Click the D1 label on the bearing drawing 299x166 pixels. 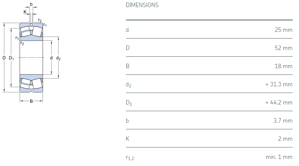(x=11, y=58)
